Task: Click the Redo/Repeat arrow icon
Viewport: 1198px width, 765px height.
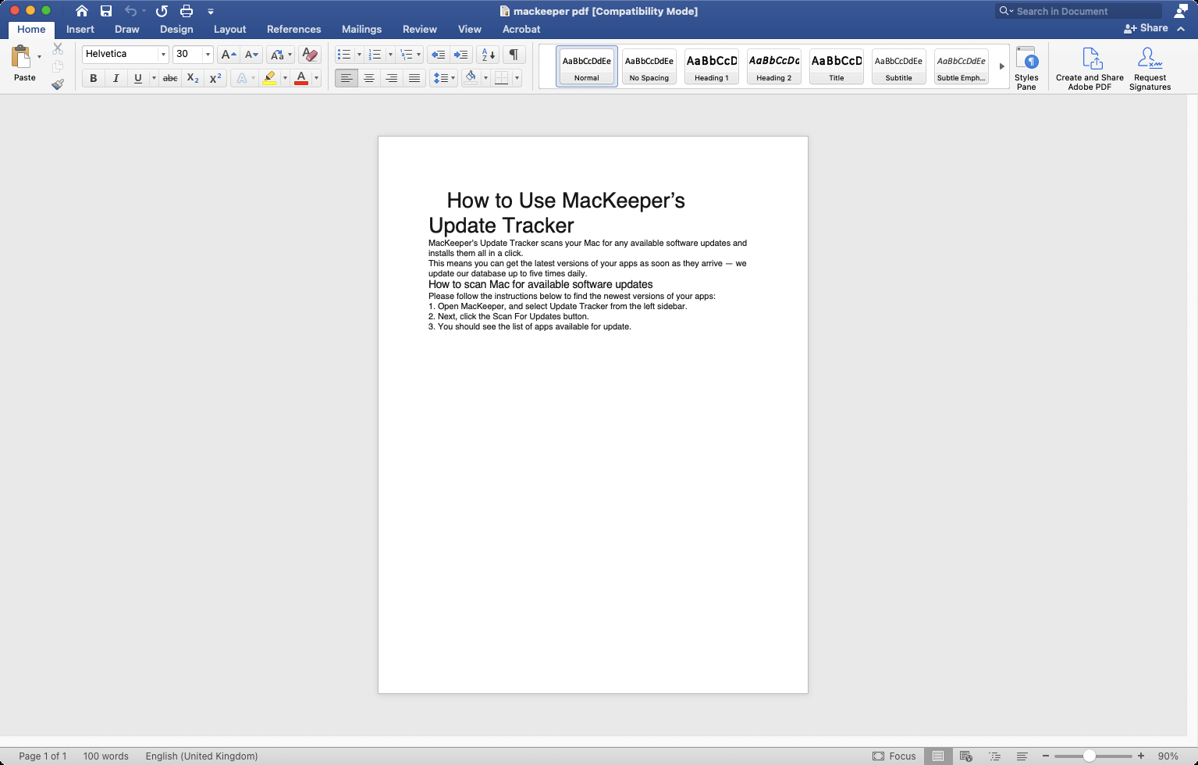Action: pos(162,11)
